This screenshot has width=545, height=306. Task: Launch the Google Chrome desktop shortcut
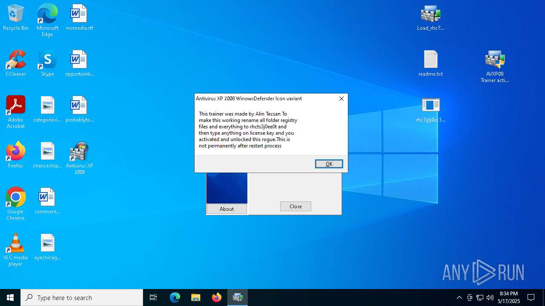click(x=16, y=204)
